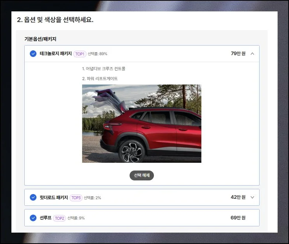
Task: Click the TOP2 badge icon
Action: tap(59, 218)
